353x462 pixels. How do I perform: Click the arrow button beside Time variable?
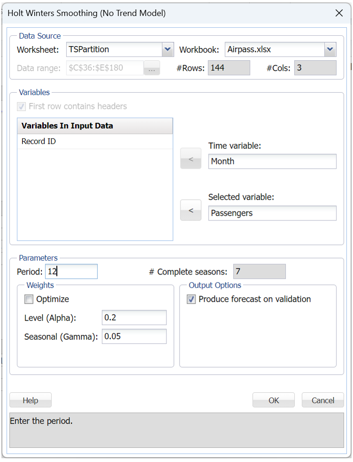tap(191, 159)
